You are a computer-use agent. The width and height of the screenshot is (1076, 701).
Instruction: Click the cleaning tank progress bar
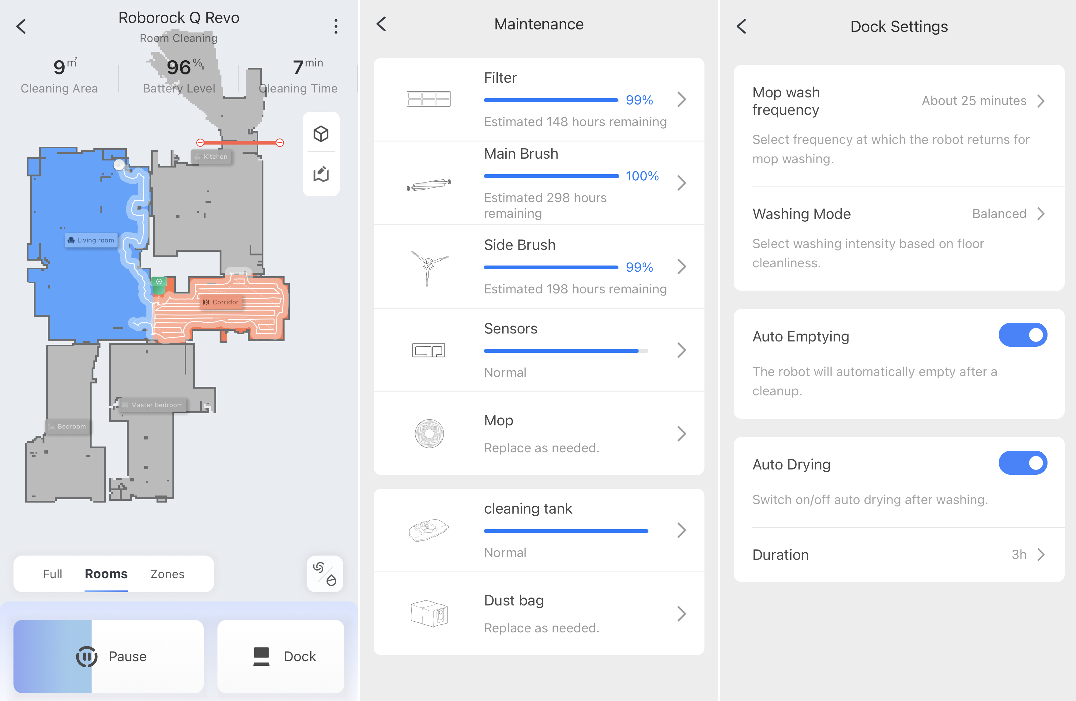pyautogui.click(x=566, y=531)
